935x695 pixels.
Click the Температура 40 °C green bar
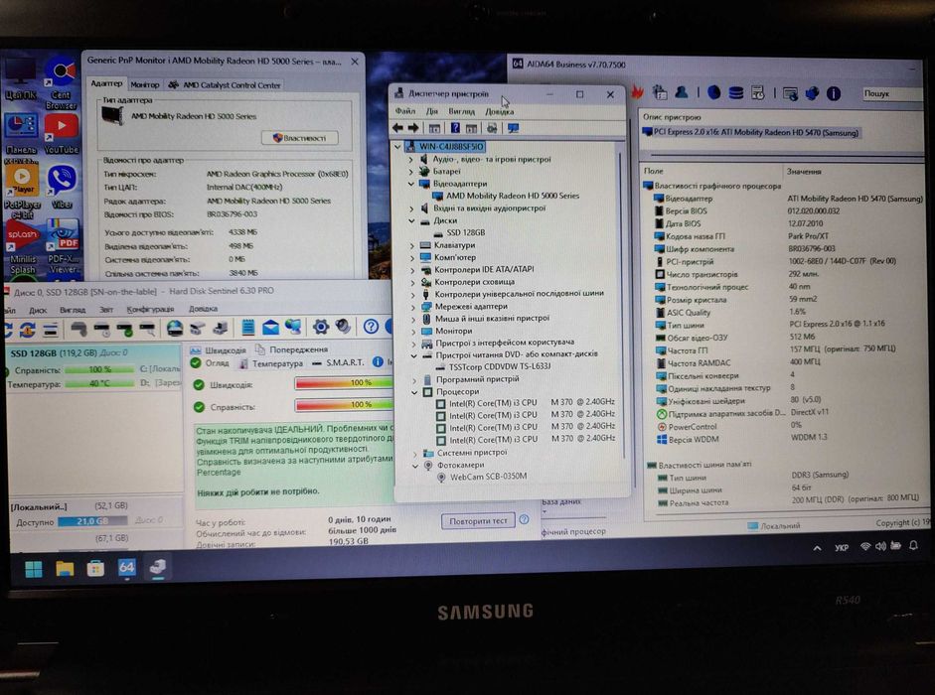pyautogui.click(x=99, y=384)
